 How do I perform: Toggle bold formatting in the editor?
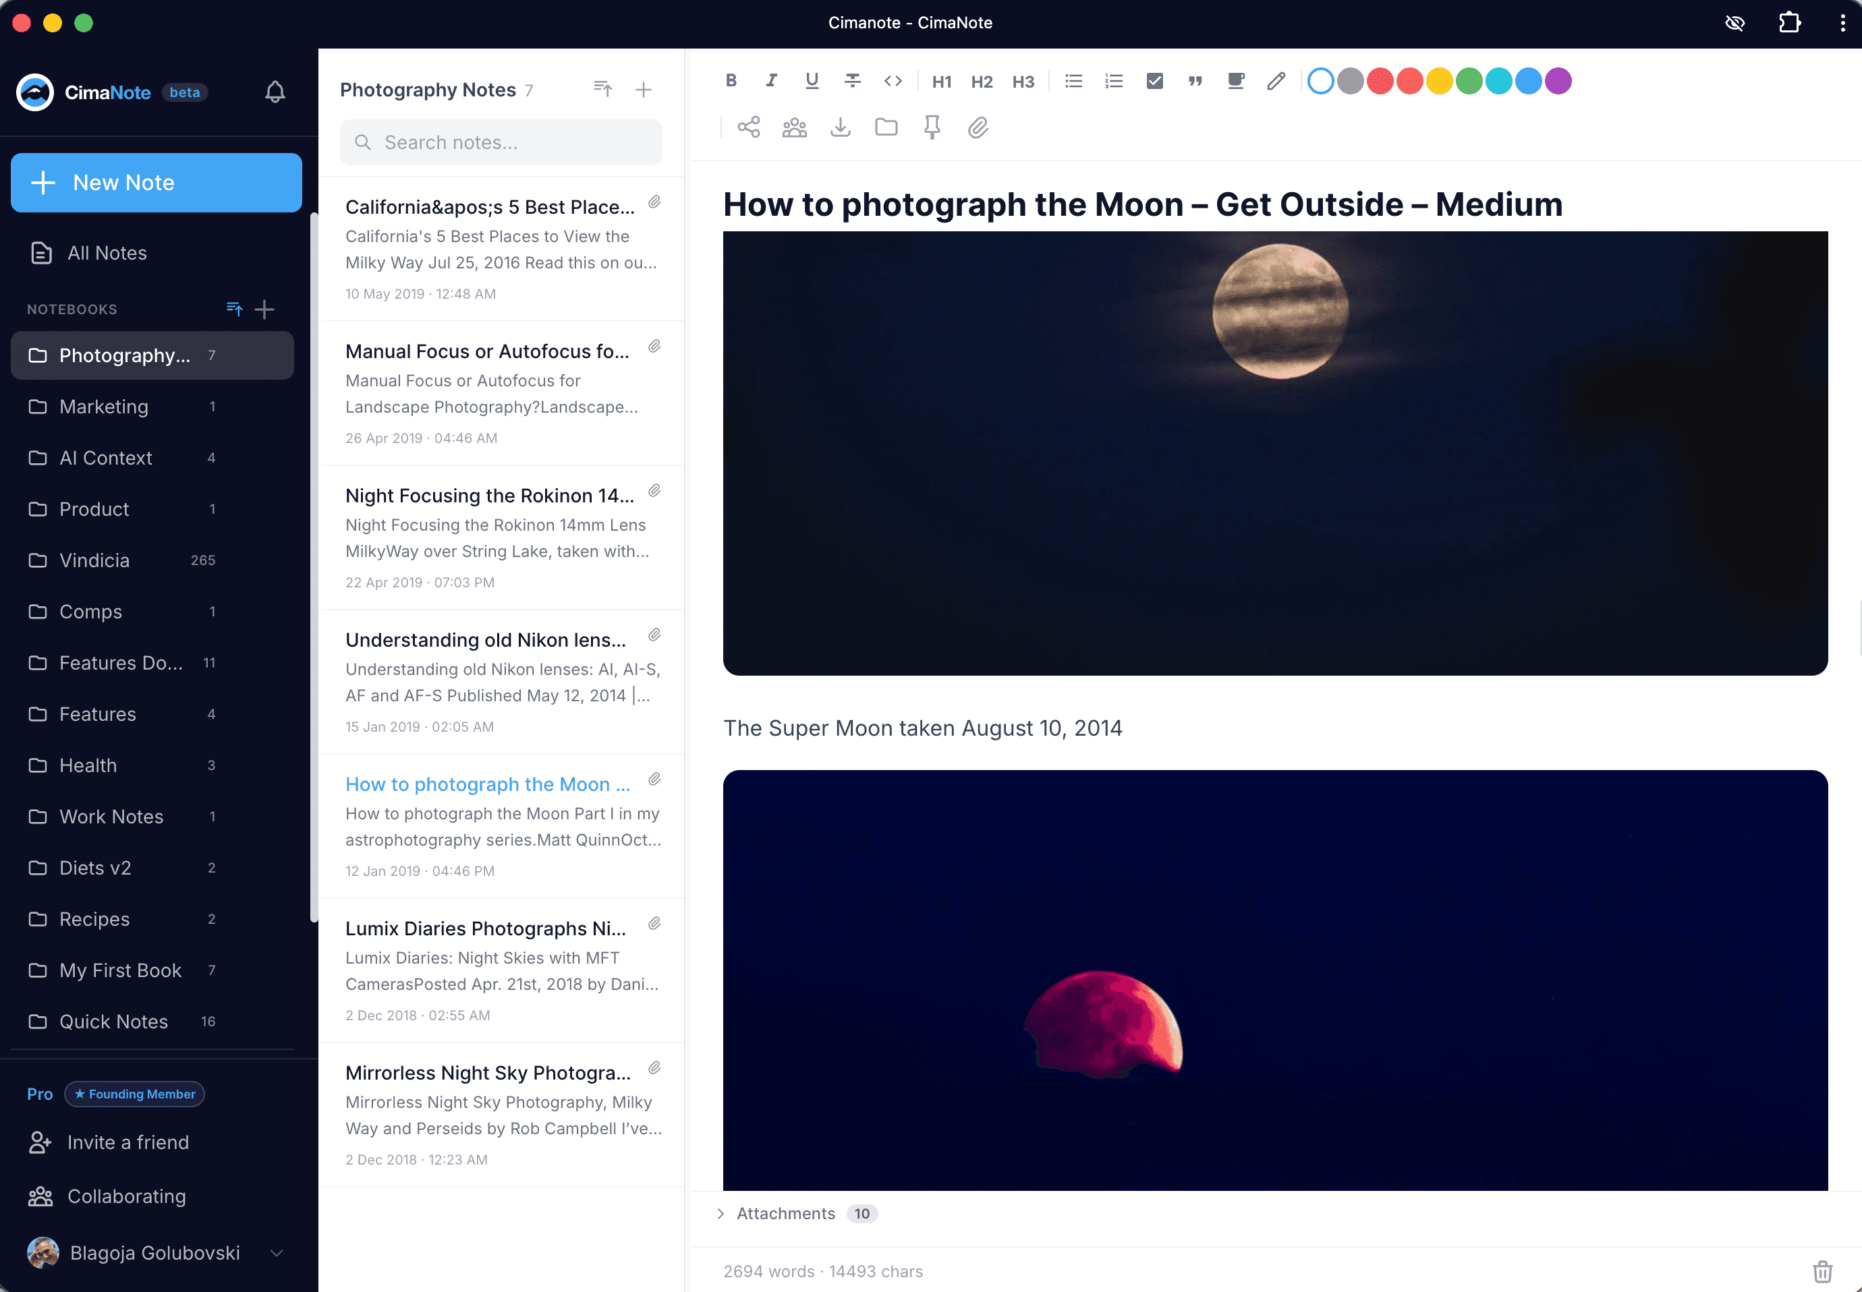(730, 80)
